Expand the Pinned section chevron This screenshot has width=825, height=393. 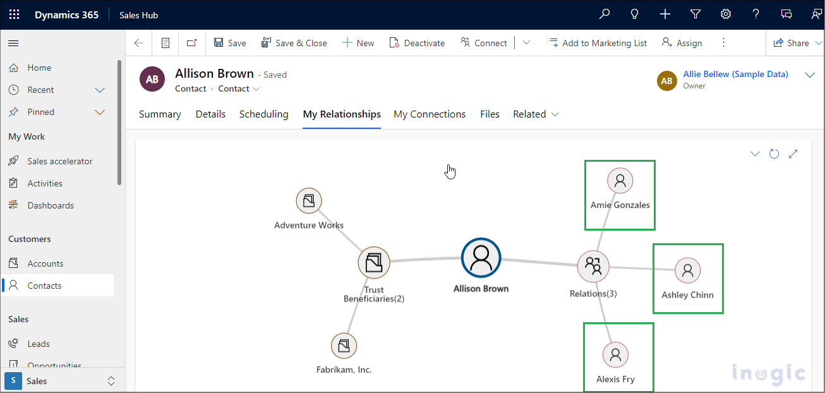click(100, 112)
